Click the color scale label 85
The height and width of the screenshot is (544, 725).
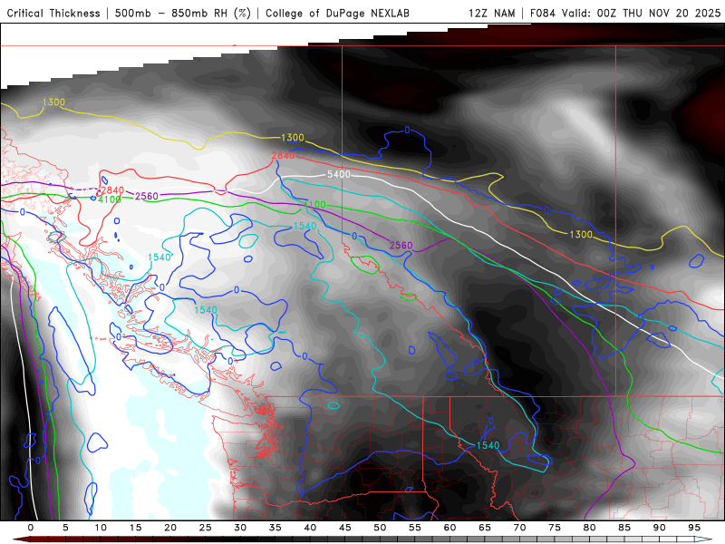624,528
